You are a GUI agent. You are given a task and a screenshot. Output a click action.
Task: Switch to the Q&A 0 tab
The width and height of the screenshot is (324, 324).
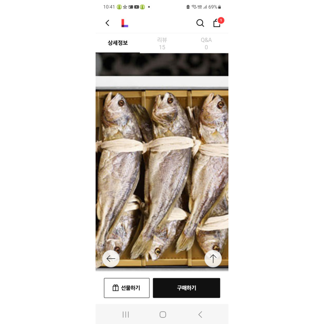tap(206, 43)
